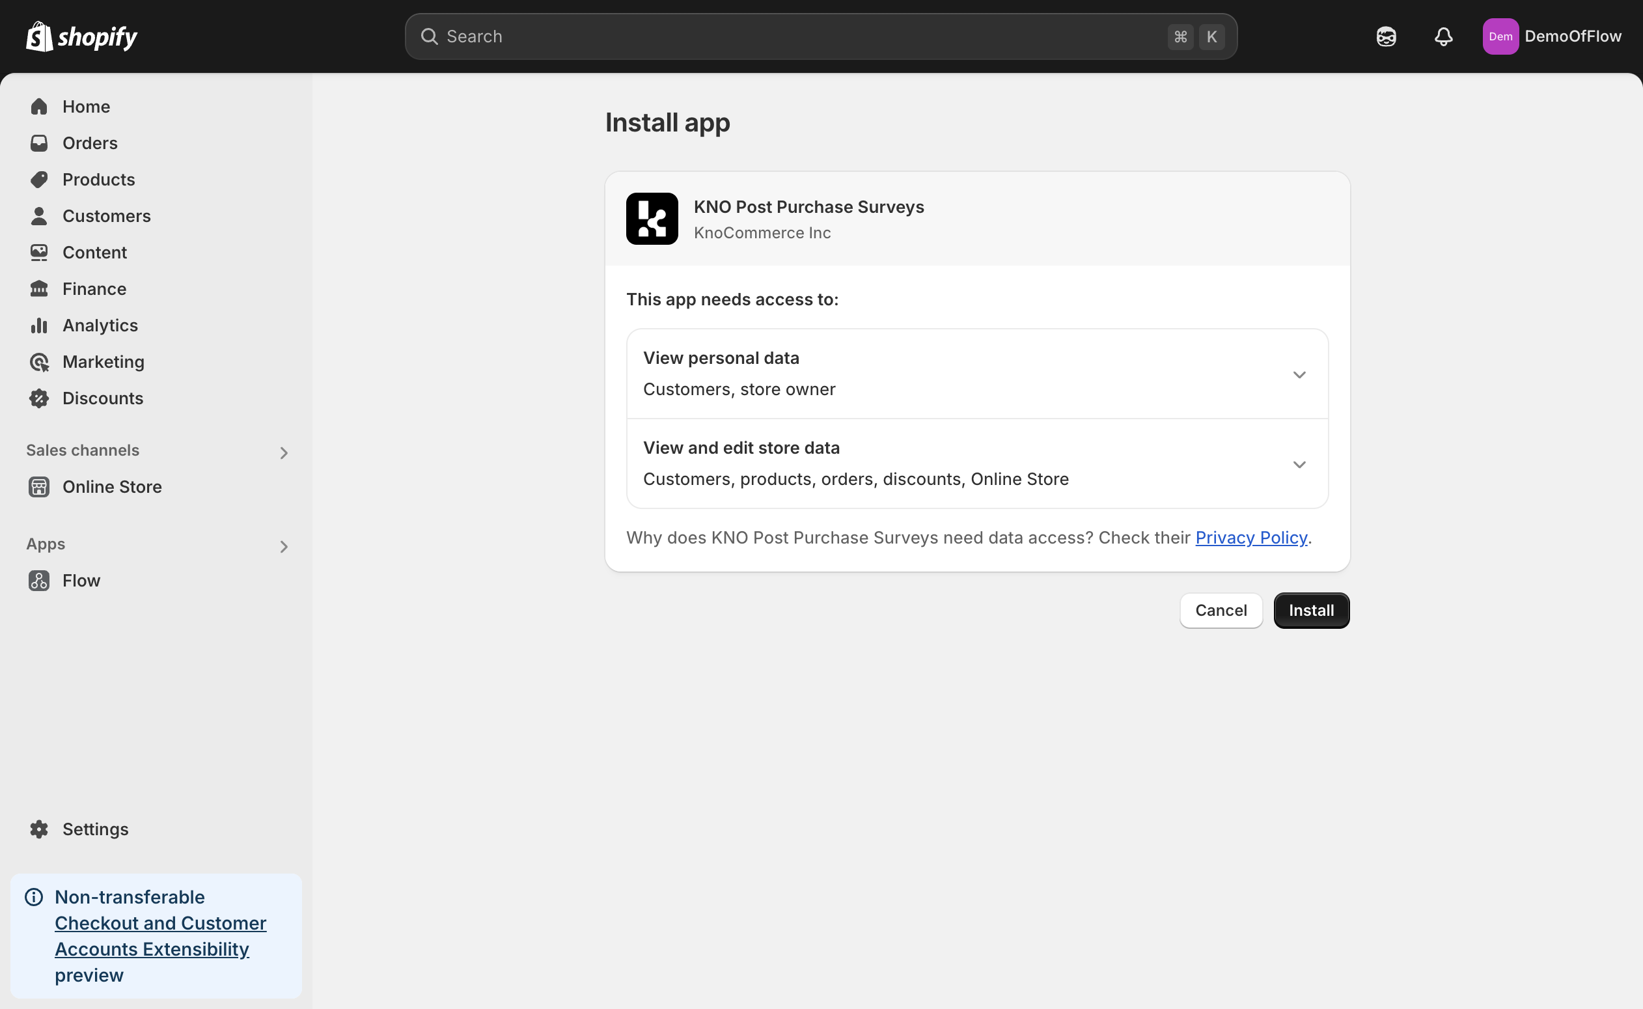1643x1009 pixels.
Task: Open Customers via the person icon
Action: 38,215
